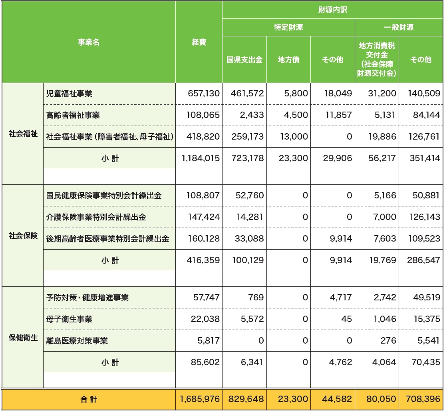Select the value 13,000
This screenshot has width=445, height=412.
pos(294,137)
